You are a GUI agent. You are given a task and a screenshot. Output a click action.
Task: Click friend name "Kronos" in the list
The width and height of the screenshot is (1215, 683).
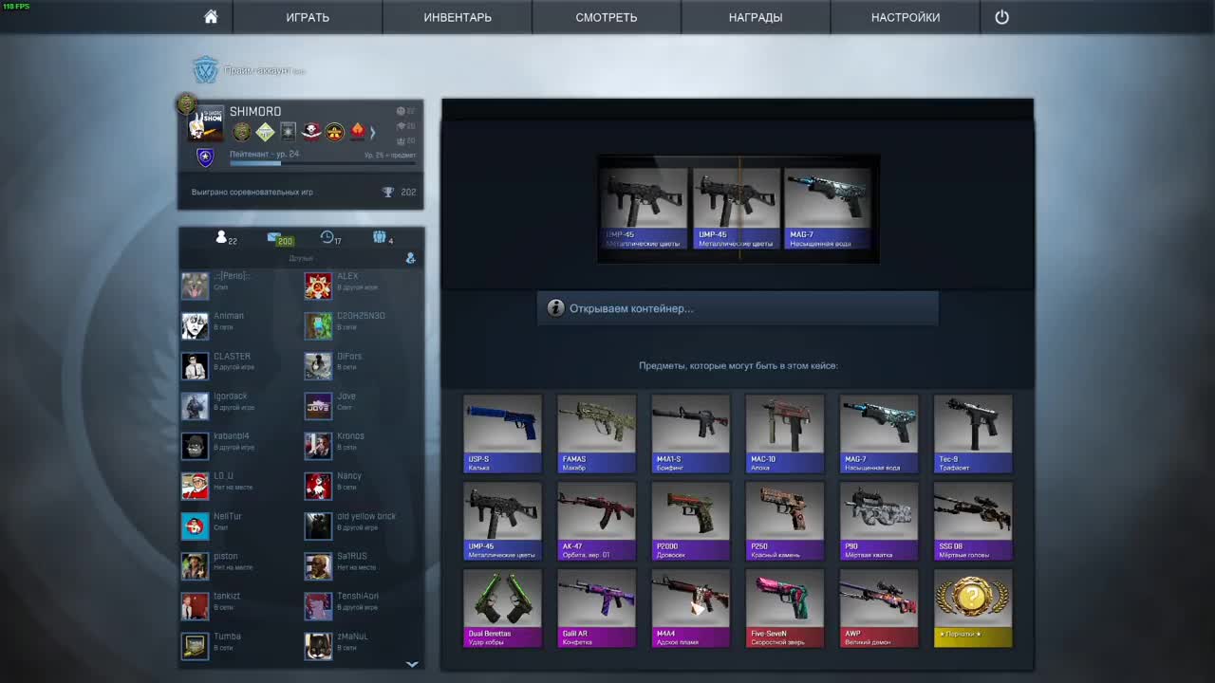click(350, 436)
